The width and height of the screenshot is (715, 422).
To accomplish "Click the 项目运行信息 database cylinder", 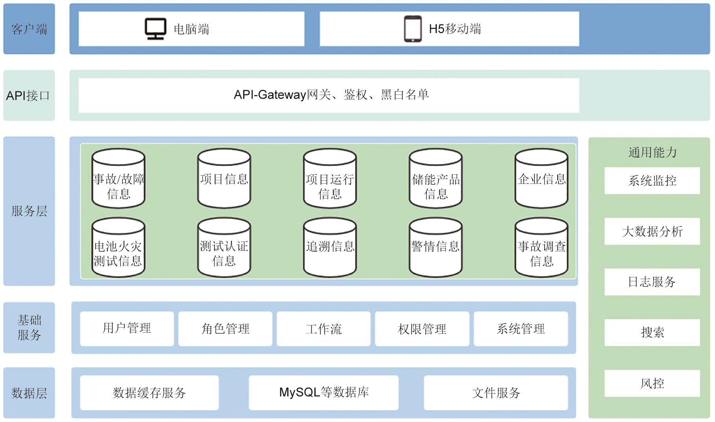I will click(330, 179).
